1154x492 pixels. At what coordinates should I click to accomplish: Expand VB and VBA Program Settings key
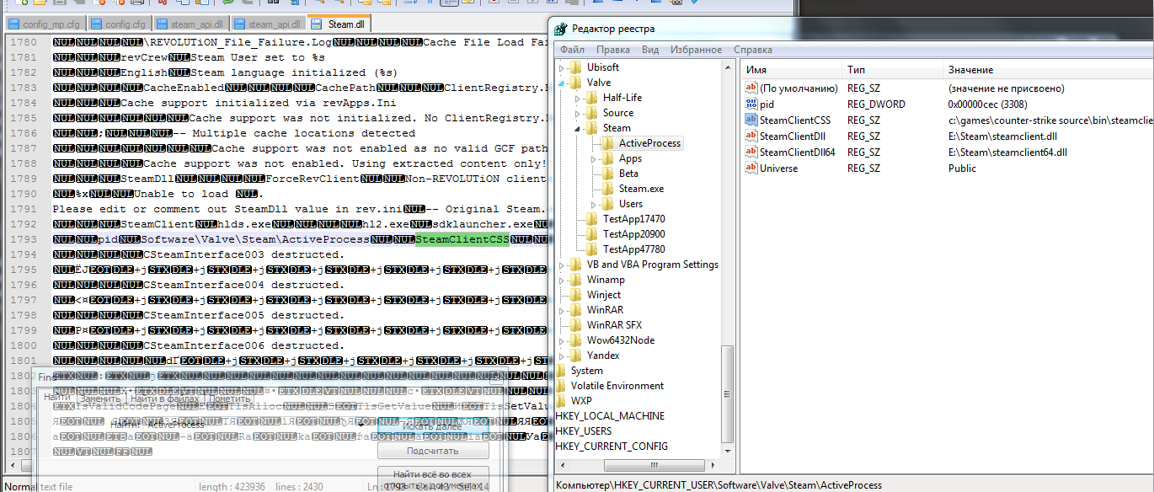(562, 265)
